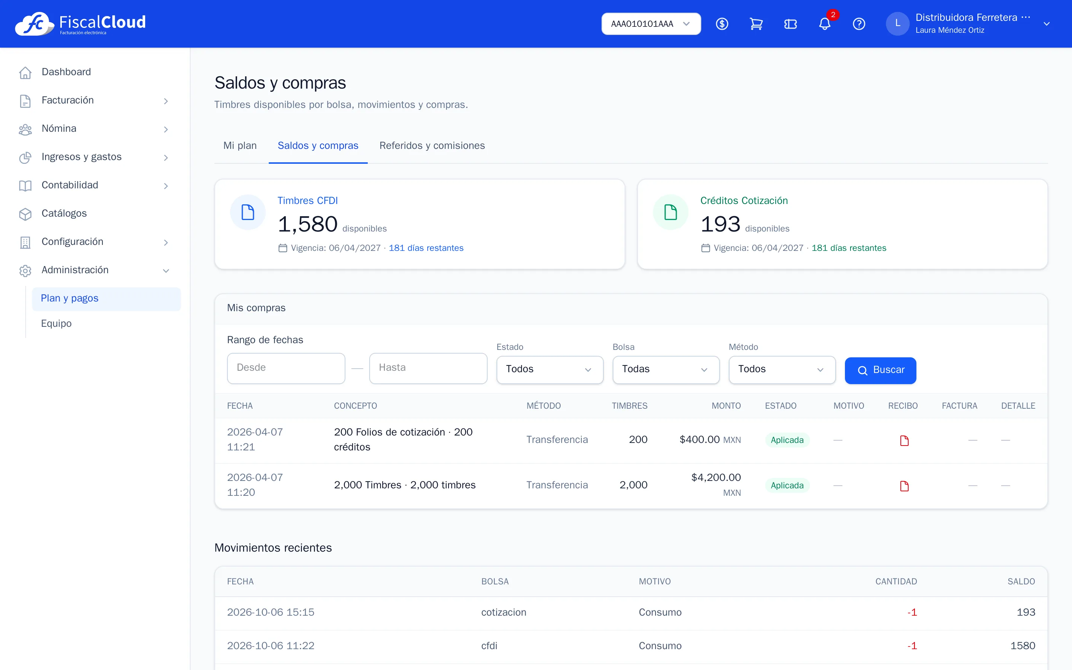1072x670 pixels.
Task: Expand Ingresos y gastos section
Action: (95, 157)
